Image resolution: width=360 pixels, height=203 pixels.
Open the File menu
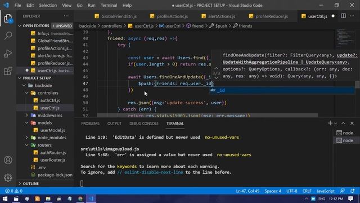17,5
